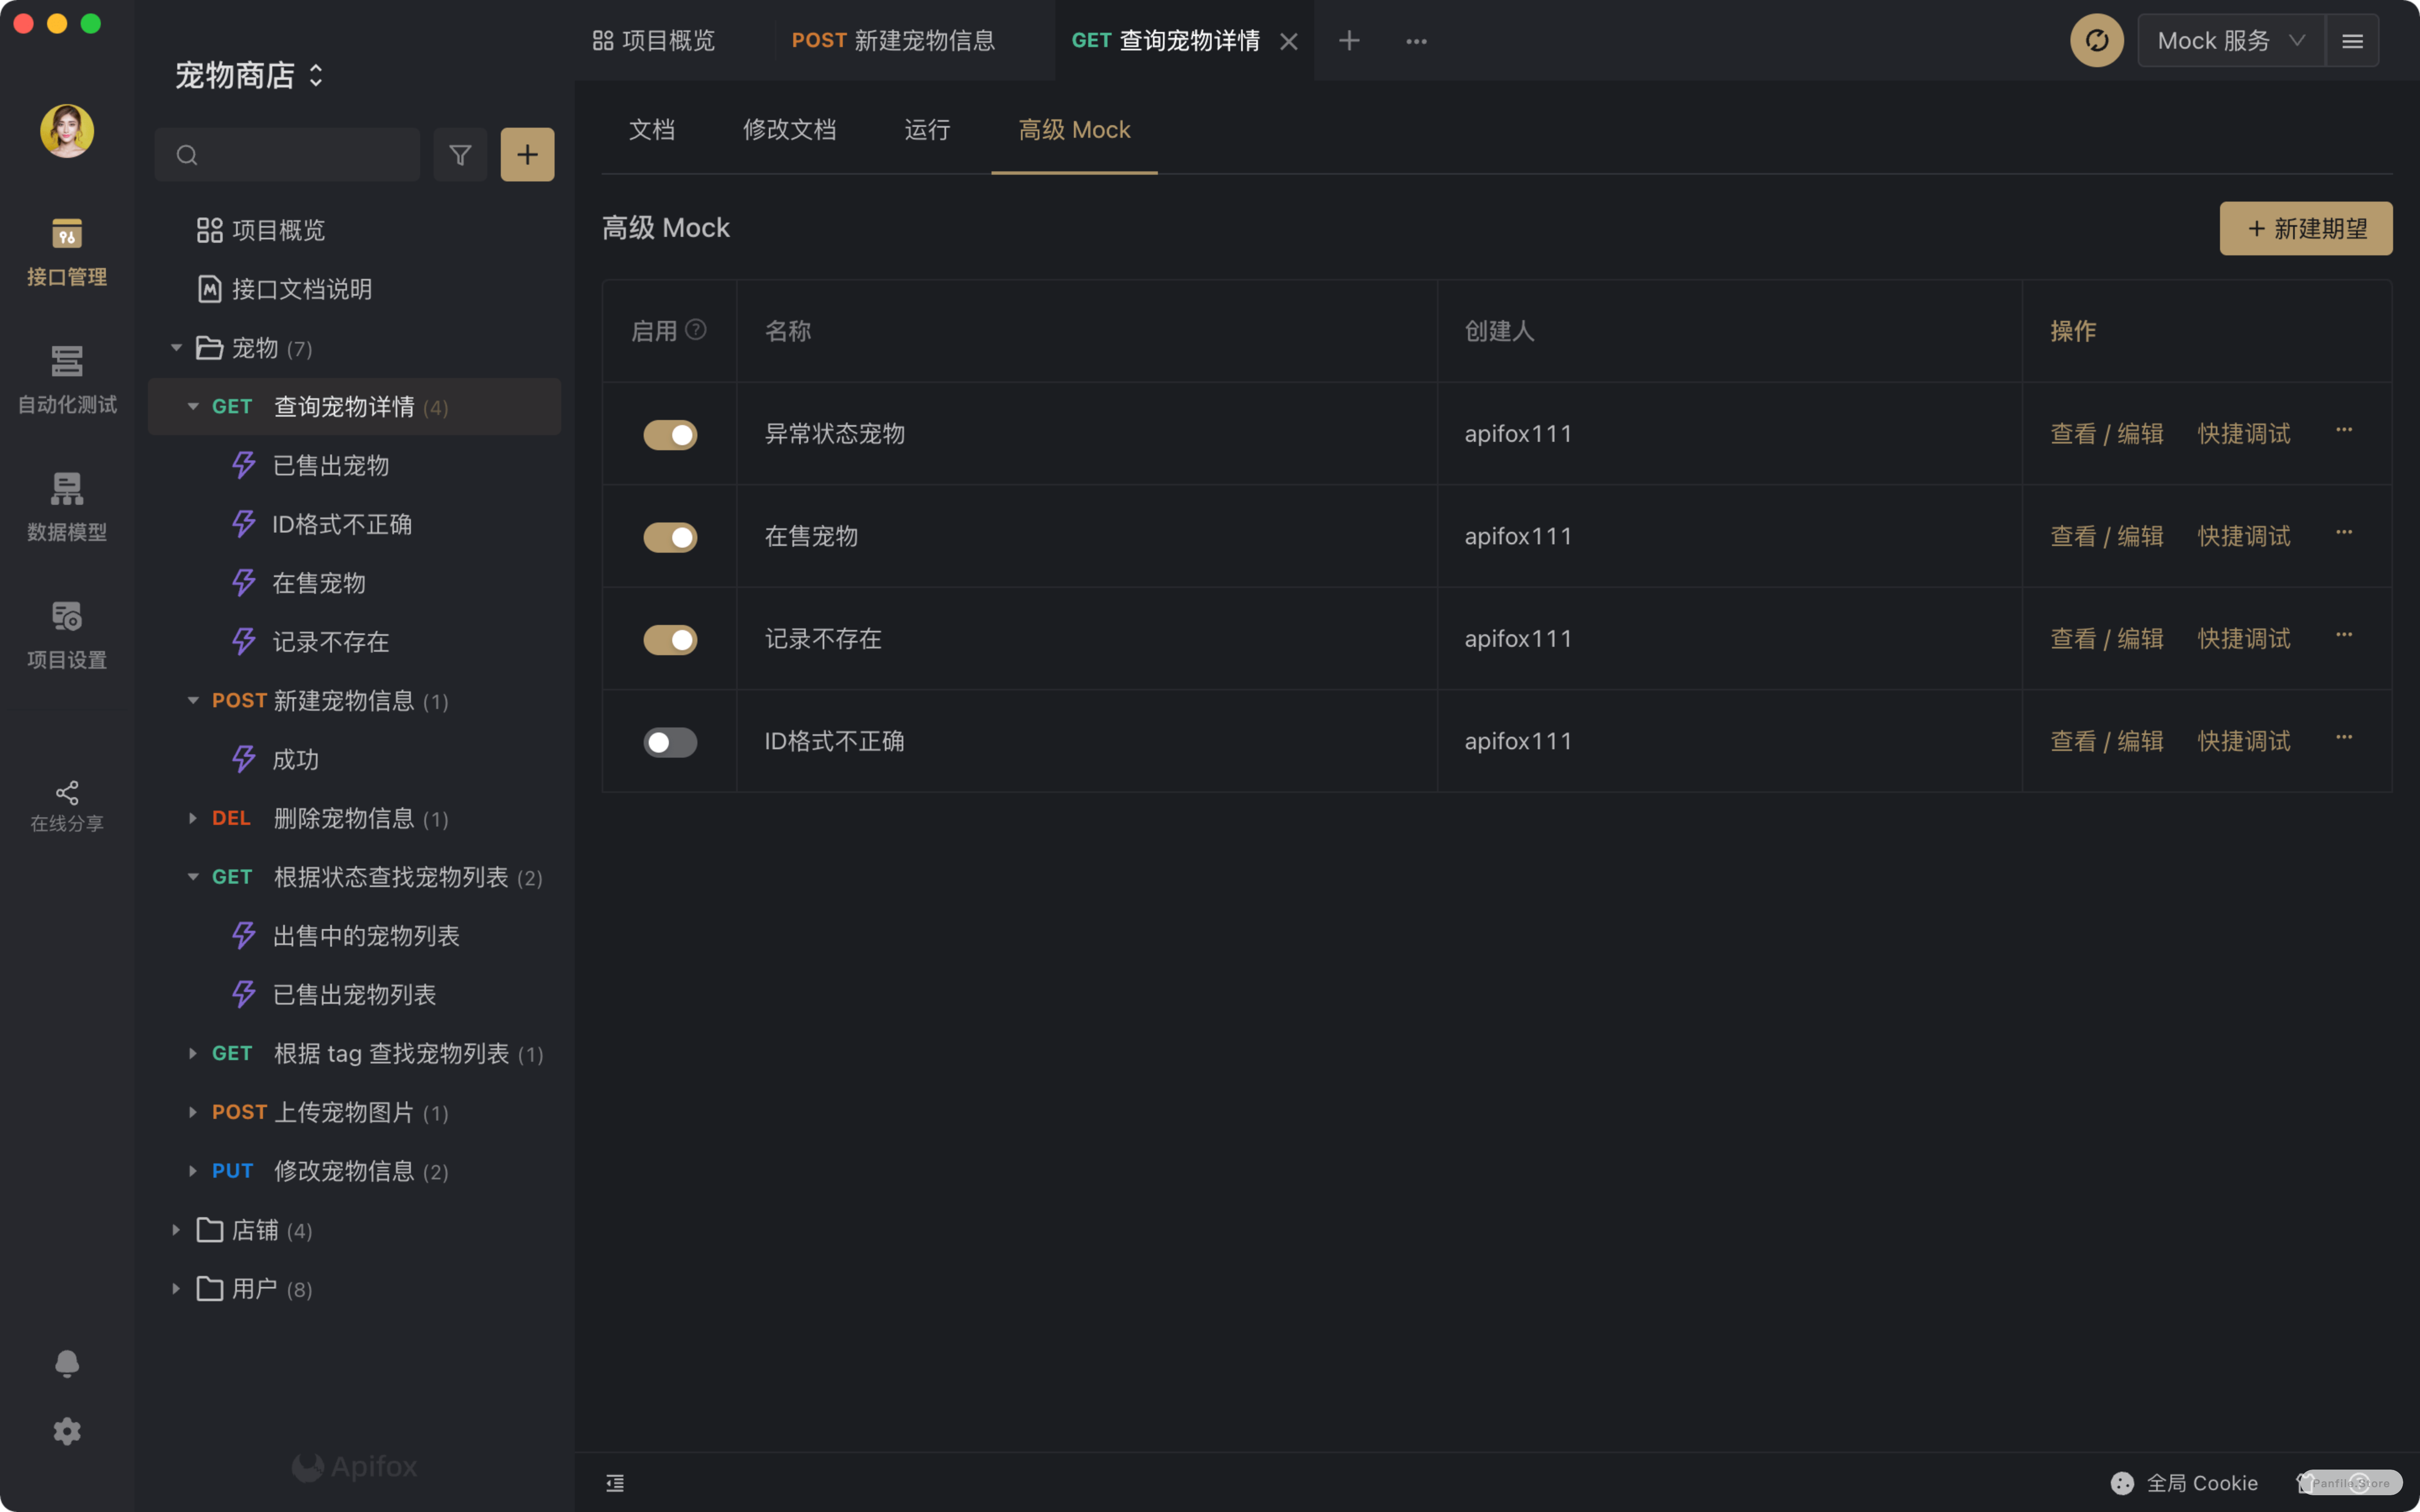Open more actions for 在售宠物 row
2420x1512 pixels.
(2344, 533)
